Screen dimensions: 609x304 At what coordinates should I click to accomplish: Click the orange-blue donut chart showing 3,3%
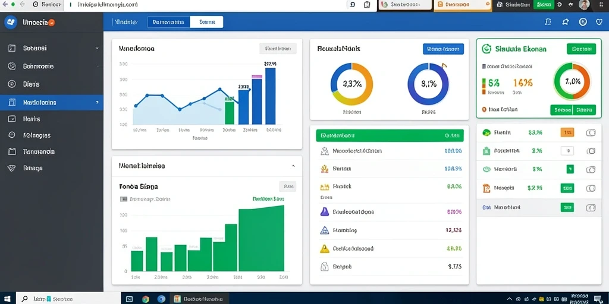point(352,84)
